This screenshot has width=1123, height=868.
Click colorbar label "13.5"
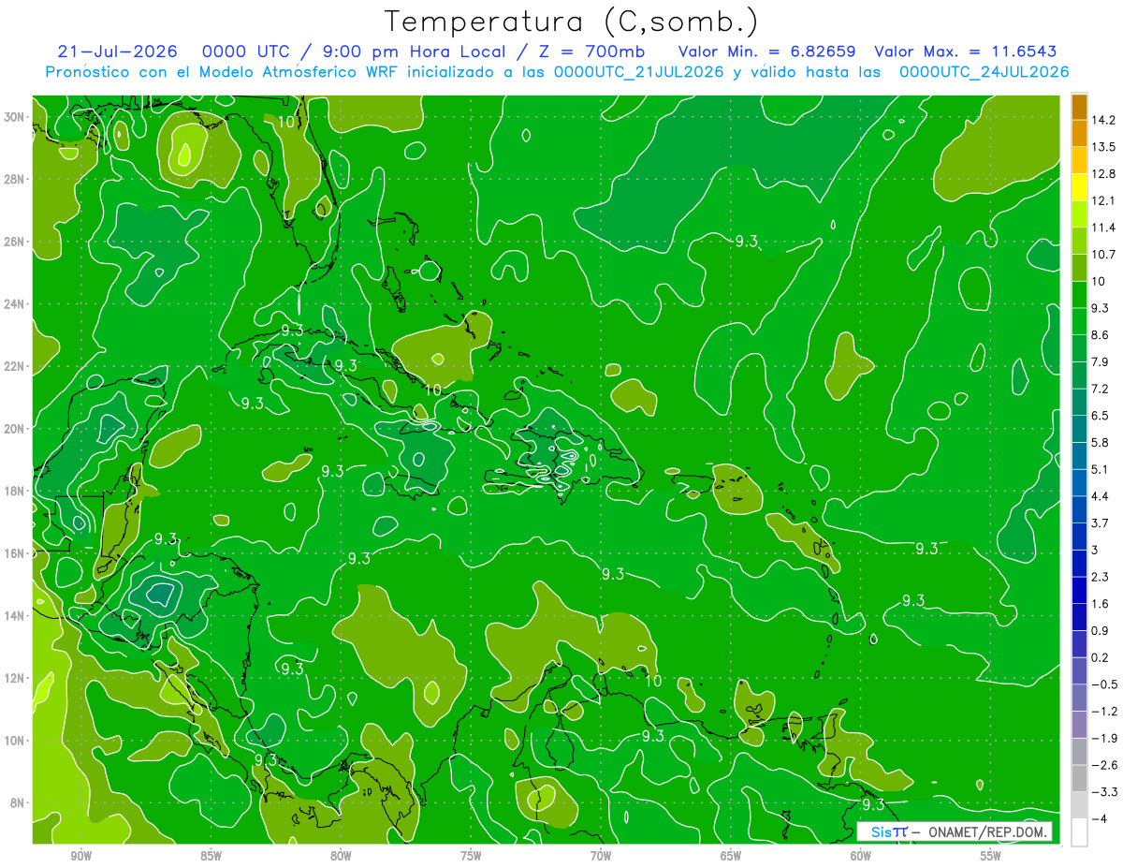pyautogui.click(x=1105, y=147)
